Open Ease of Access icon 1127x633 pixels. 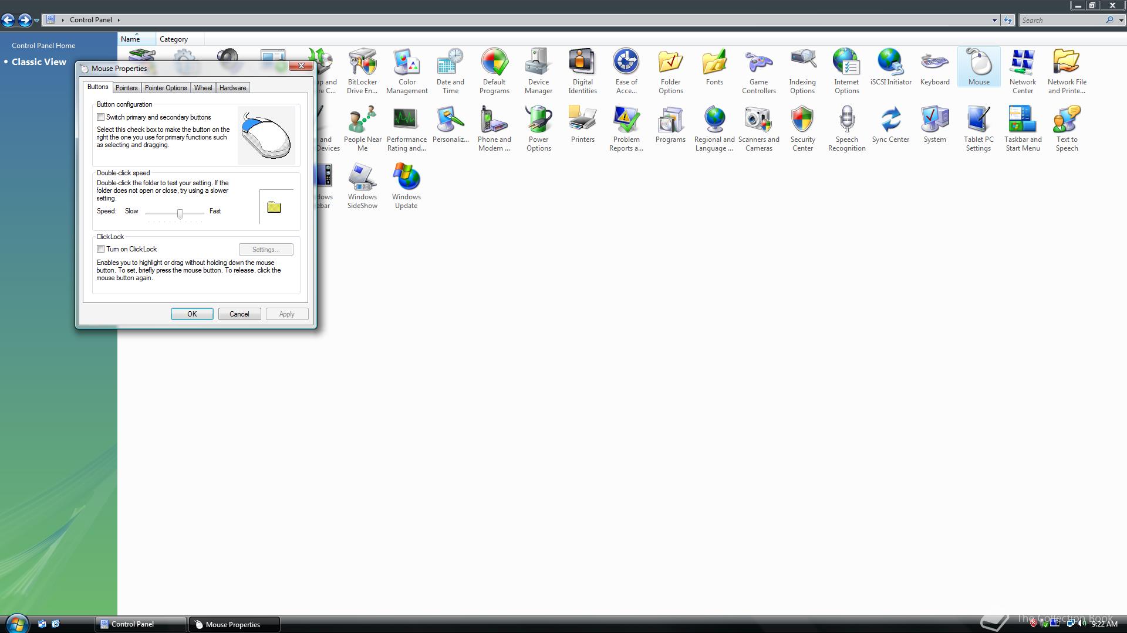(x=626, y=71)
